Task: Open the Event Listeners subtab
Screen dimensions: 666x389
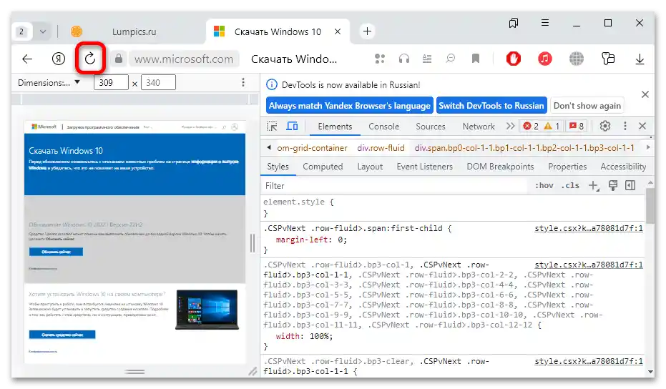Action: pyautogui.click(x=425, y=167)
